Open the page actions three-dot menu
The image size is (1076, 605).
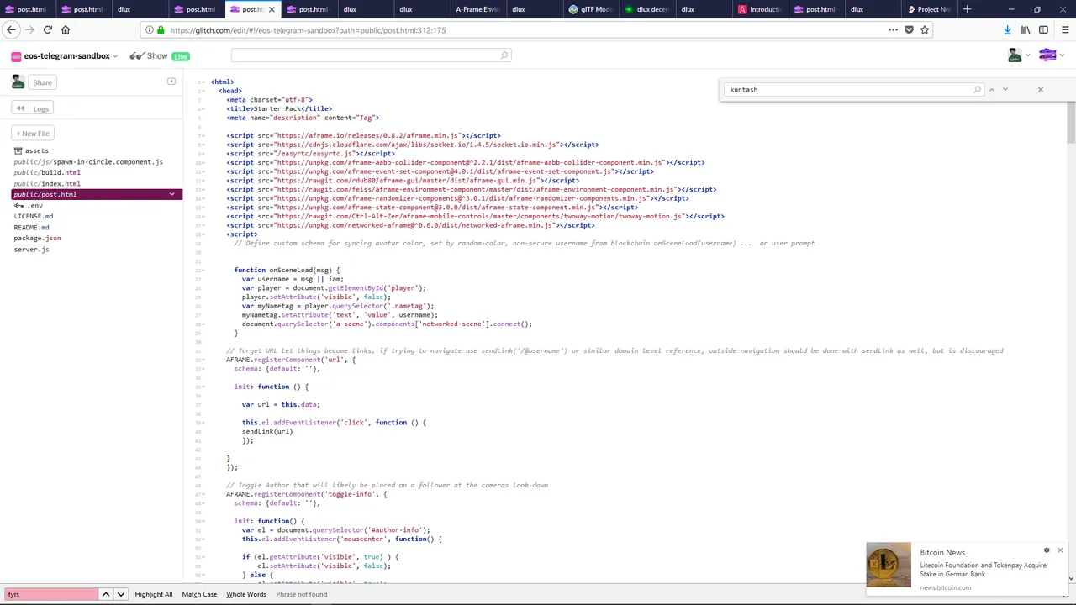pos(893,29)
